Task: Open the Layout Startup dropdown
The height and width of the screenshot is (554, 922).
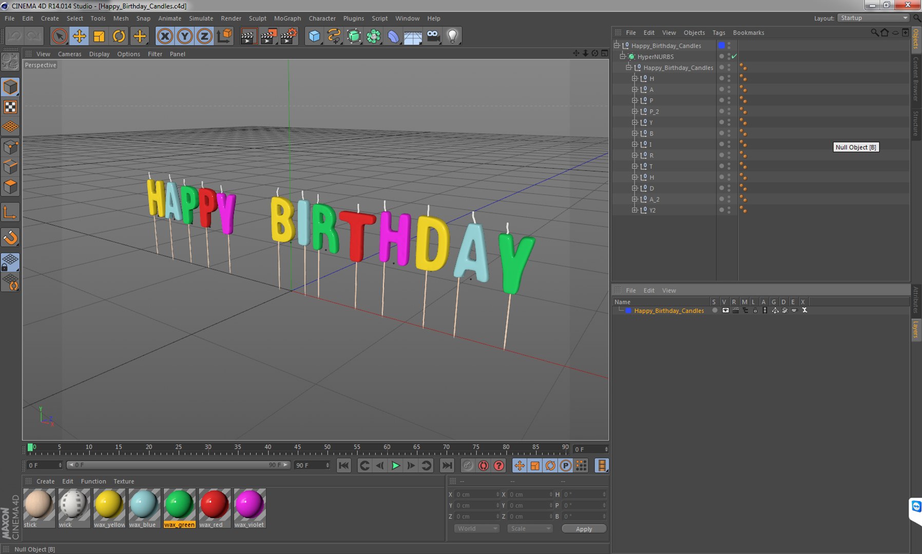Action: point(873,18)
